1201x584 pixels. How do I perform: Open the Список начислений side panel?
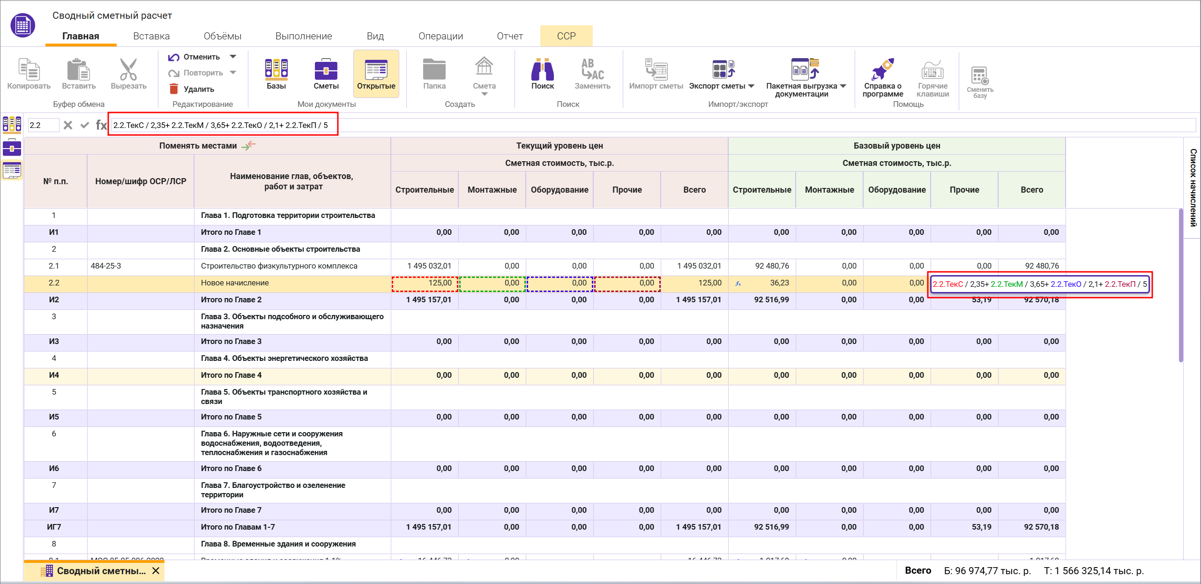pos(1193,187)
